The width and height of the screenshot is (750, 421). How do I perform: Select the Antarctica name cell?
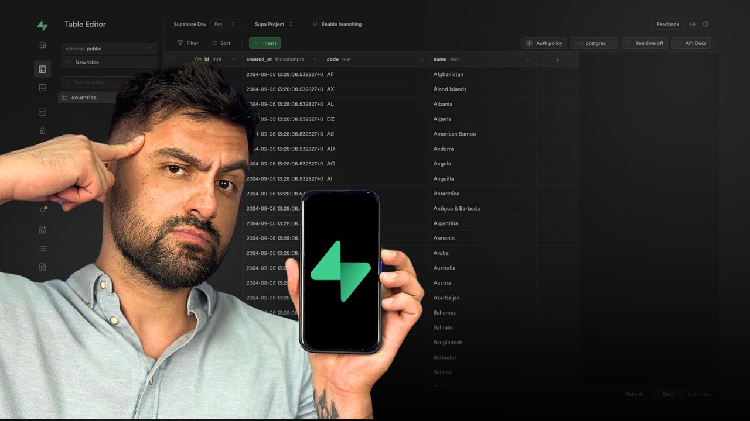tap(483, 194)
